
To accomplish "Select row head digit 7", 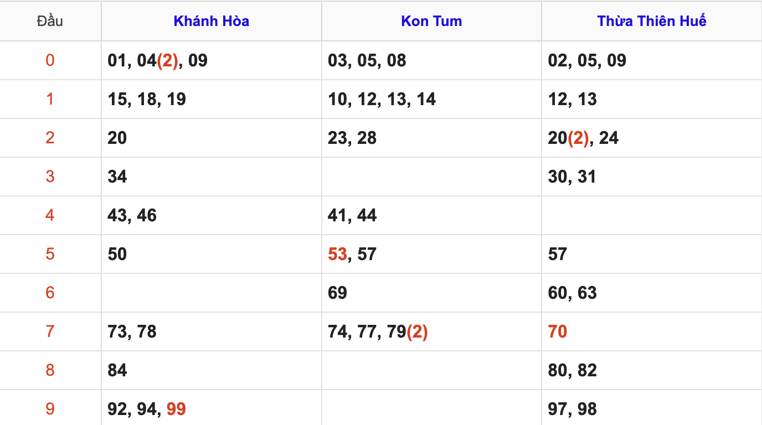I will click(x=50, y=331).
